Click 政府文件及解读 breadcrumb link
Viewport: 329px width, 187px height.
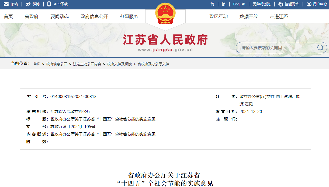point(119,64)
